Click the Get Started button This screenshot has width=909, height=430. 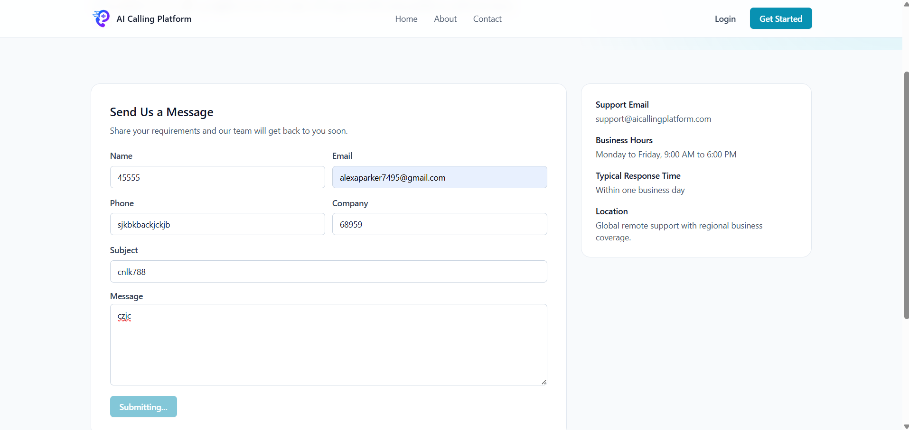click(781, 18)
